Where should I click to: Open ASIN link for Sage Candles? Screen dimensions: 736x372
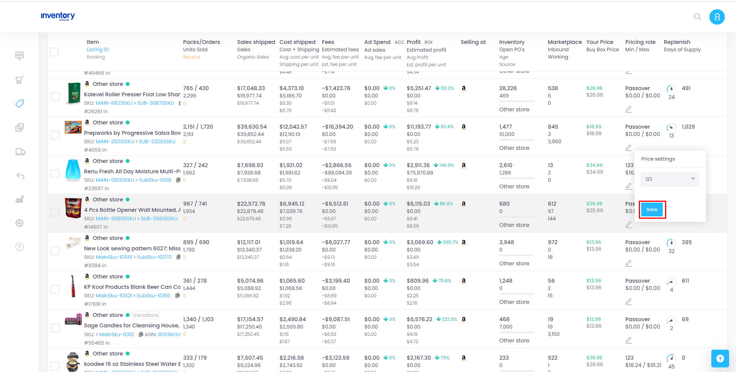point(169,334)
